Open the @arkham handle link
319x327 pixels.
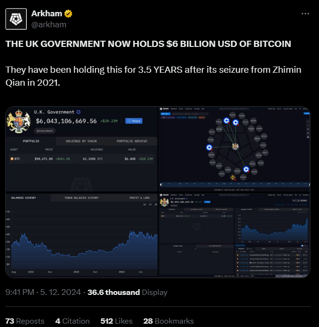pos(49,24)
